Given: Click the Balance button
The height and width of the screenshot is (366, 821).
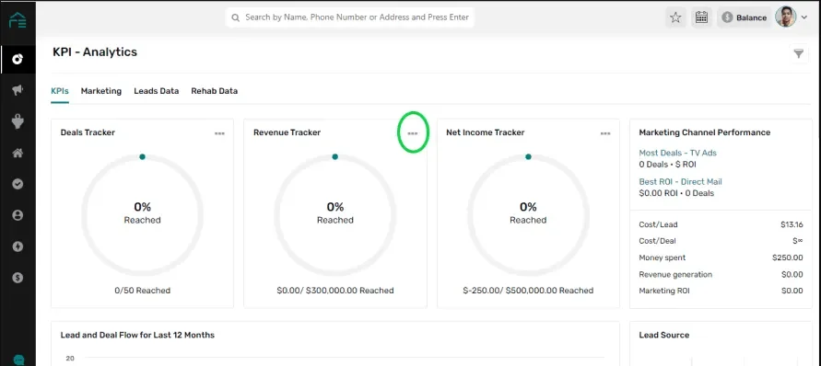Looking at the screenshot, I should pyautogui.click(x=744, y=17).
